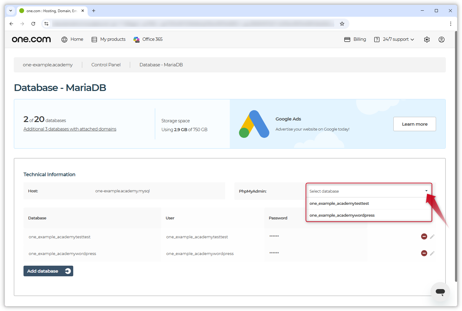The height and width of the screenshot is (311, 462).
Task: Switch to the My products menu
Action: pos(108,39)
